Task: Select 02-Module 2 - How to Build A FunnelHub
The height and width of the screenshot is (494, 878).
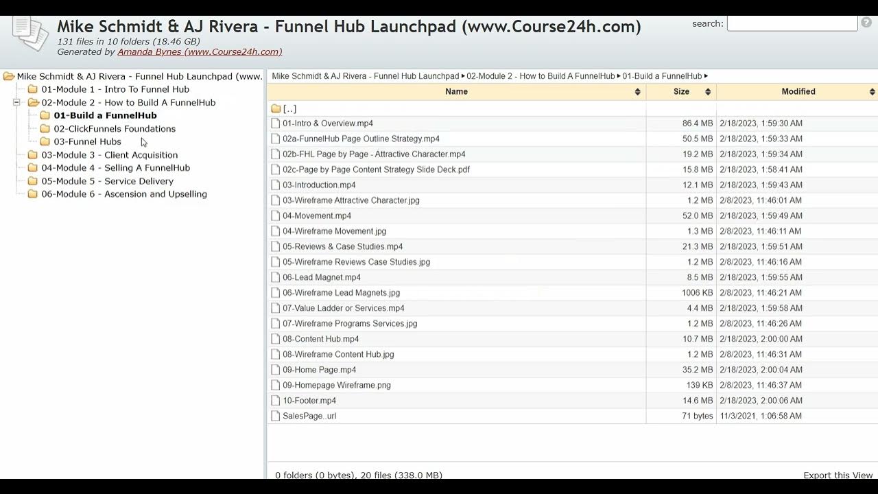Action: click(128, 102)
